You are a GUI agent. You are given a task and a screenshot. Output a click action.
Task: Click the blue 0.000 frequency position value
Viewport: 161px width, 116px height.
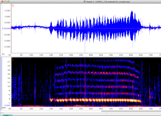(7, 105)
